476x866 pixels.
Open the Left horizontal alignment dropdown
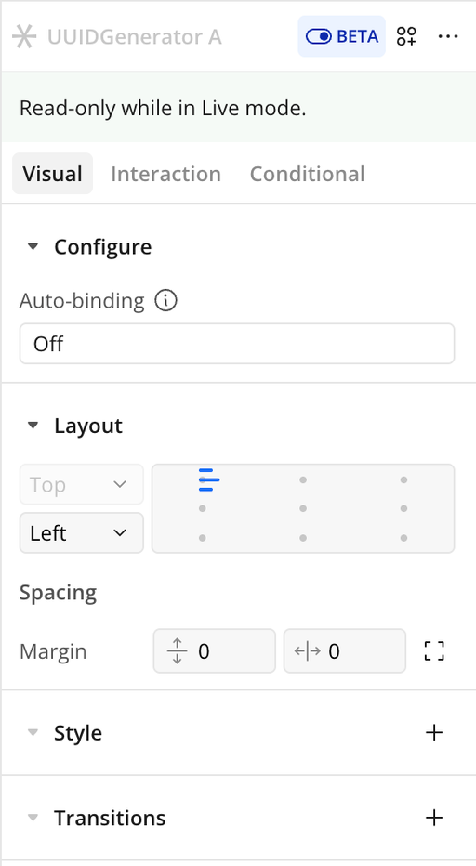(x=82, y=533)
